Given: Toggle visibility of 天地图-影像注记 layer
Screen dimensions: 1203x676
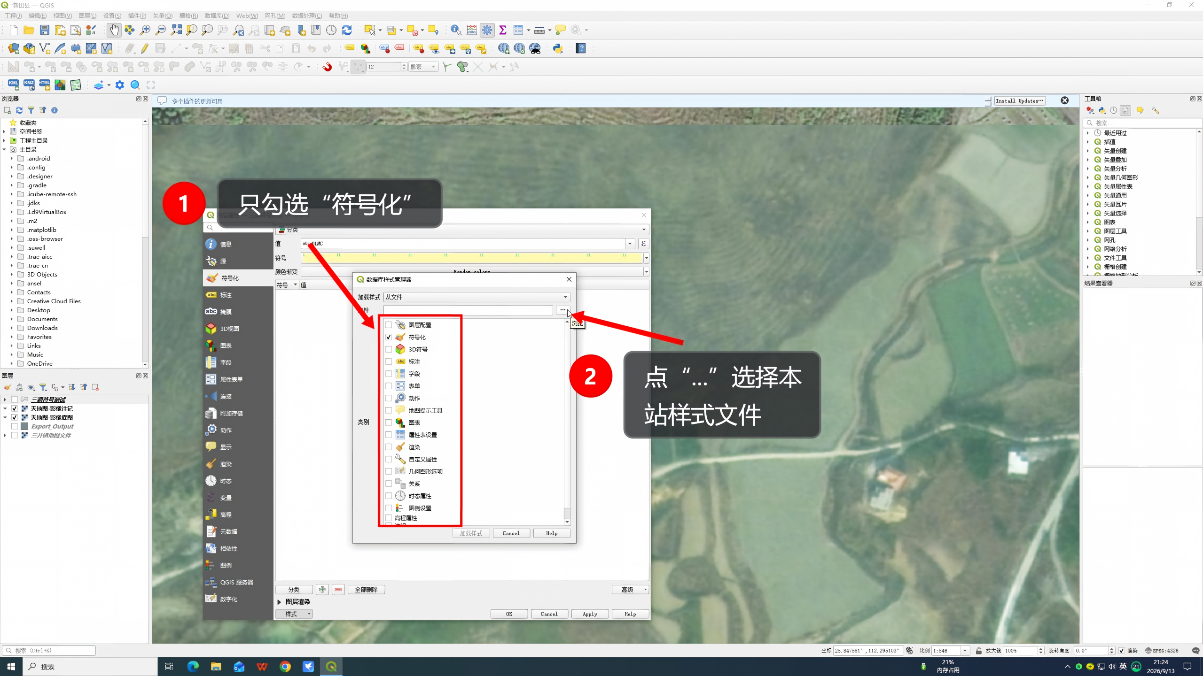Looking at the screenshot, I should click(x=15, y=408).
